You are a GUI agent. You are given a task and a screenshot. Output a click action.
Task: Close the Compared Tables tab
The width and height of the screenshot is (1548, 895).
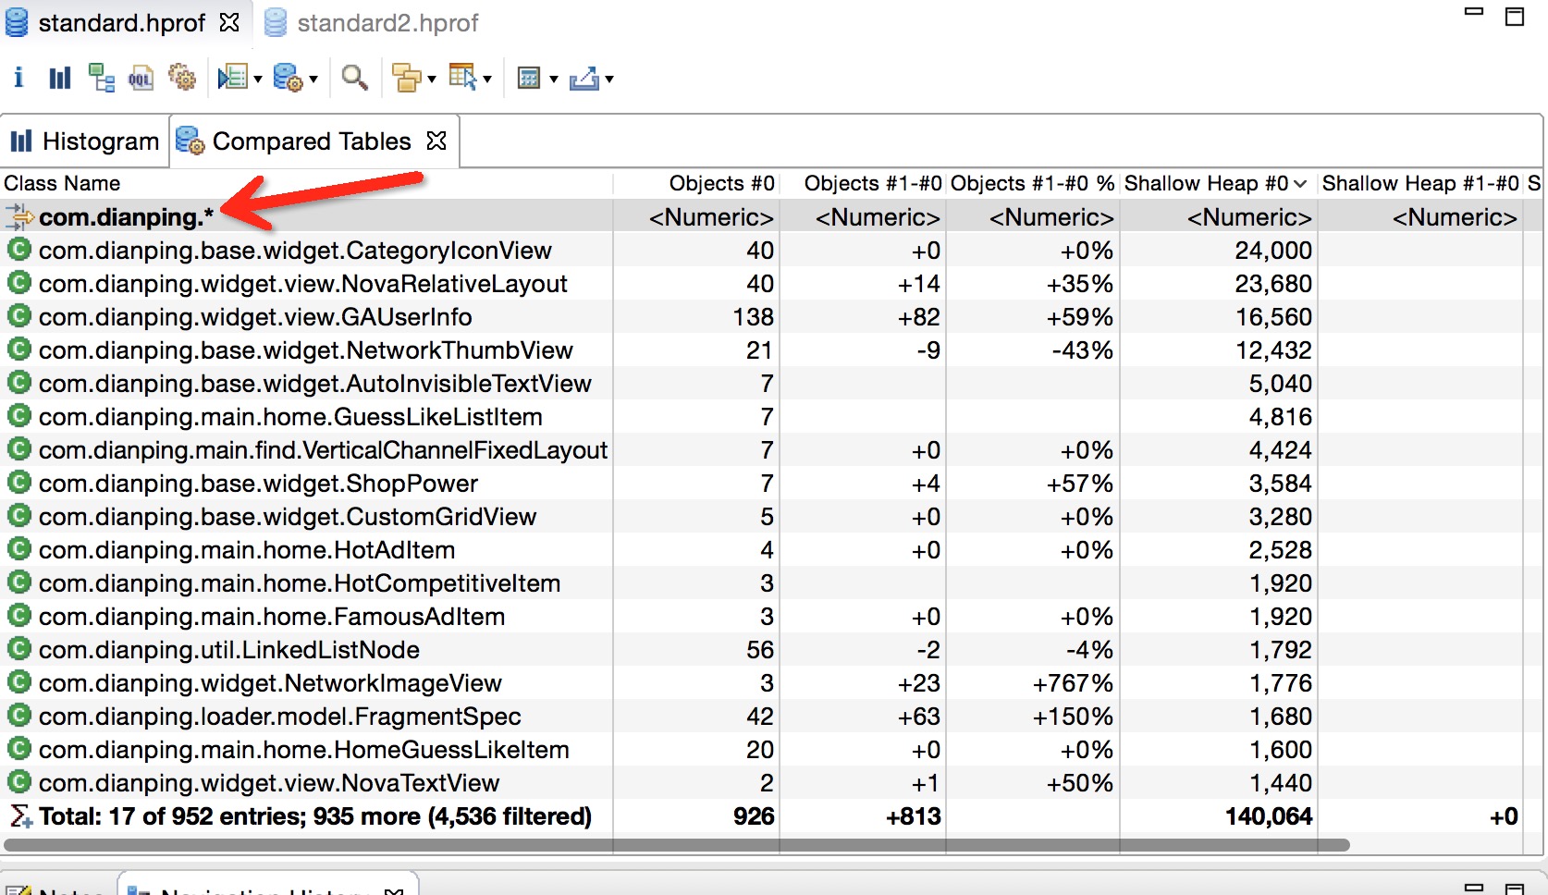(435, 141)
